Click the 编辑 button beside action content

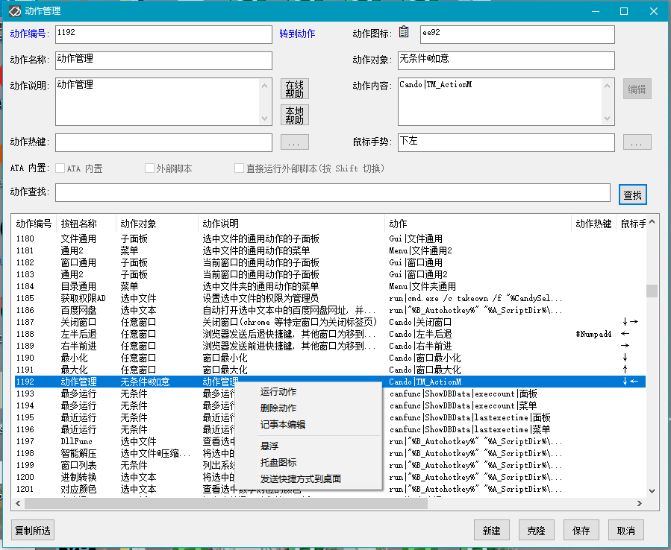pyautogui.click(x=637, y=89)
